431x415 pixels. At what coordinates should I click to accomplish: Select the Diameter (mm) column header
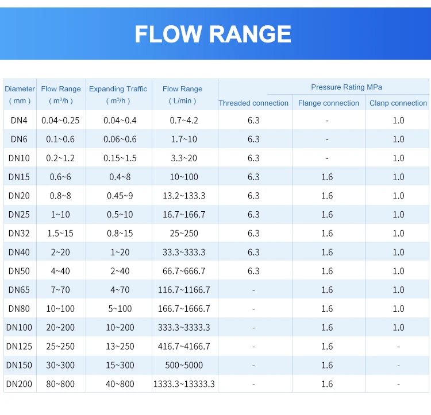20,95
